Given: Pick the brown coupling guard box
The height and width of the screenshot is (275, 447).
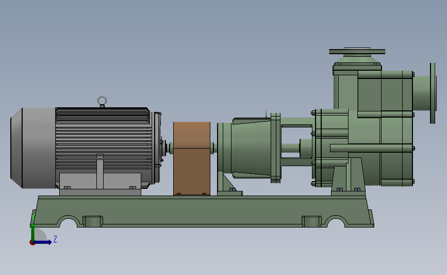Looking at the screenshot, I should point(192,158).
